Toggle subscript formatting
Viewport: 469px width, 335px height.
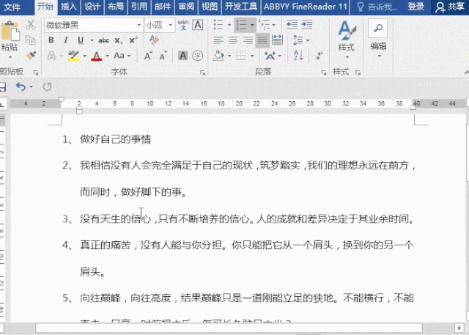[x=119, y=40]
